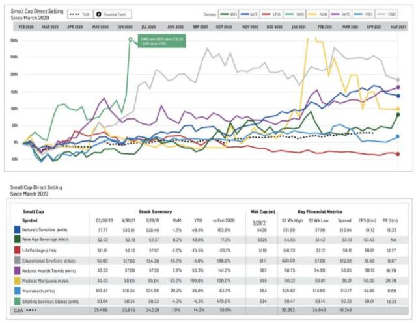
Task: Click the 475.0% value in Sharing Services row
Action: pos(225,302)
